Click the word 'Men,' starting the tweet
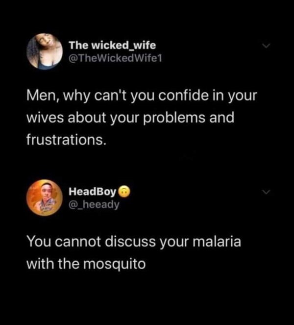294x325 pixels. click(43, 96)
